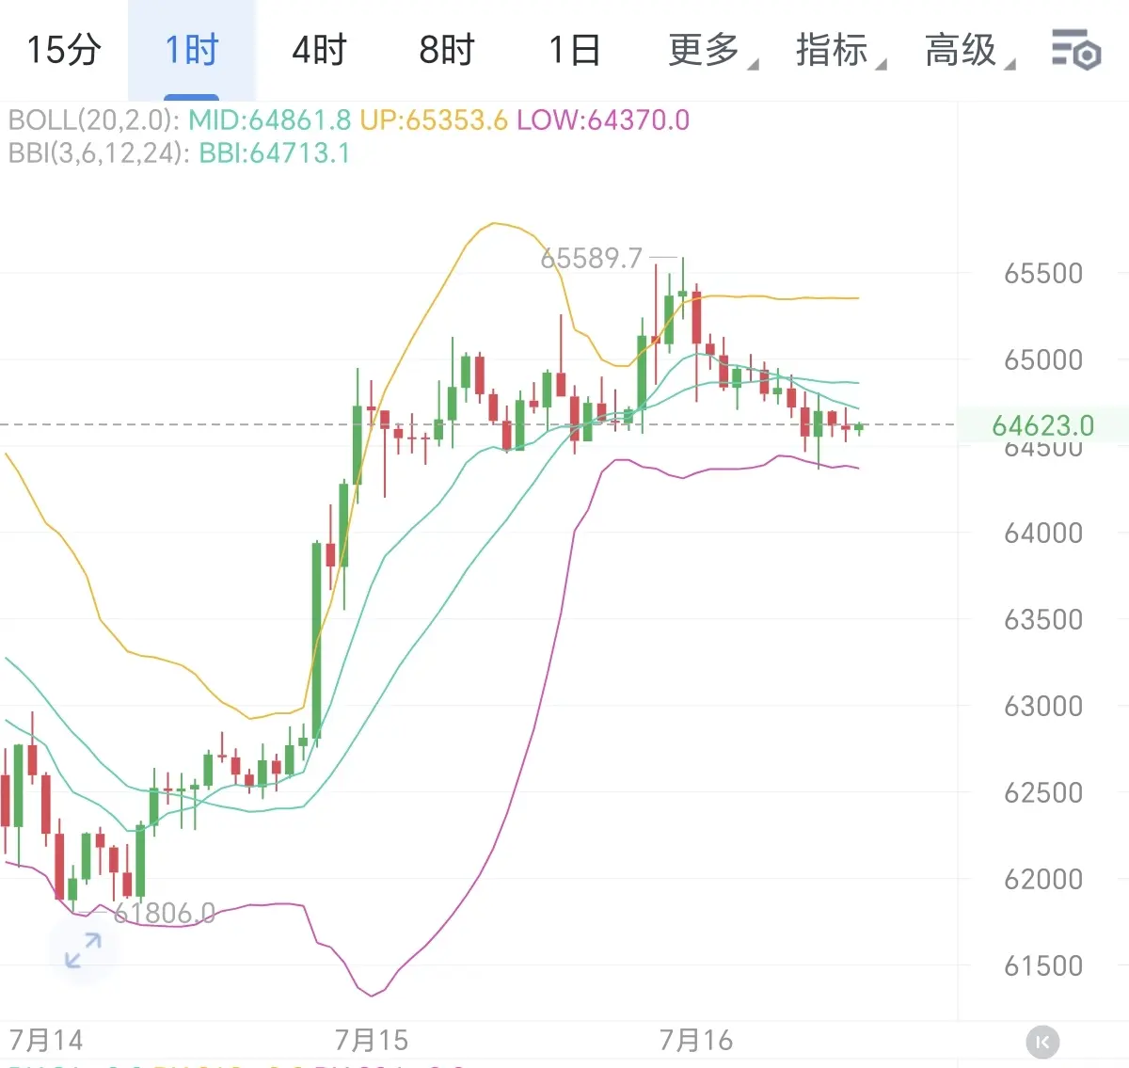Screen dimensions: 1129x1068
Task: Click the 65000 price axis level
Action: (1043, 359)
